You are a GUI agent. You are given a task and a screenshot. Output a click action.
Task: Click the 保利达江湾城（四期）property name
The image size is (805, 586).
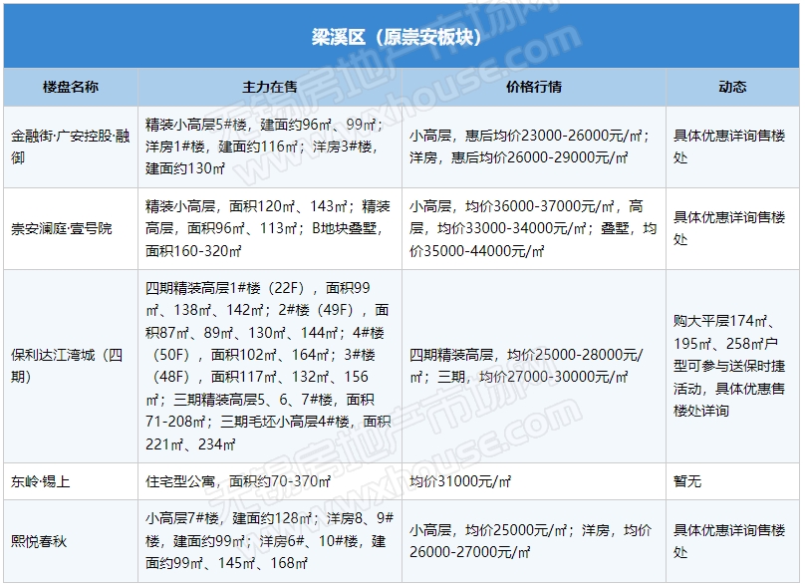tap(68, 365)
